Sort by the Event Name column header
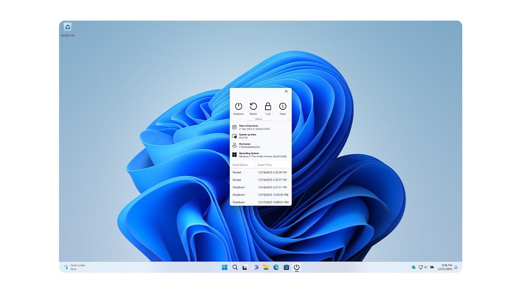Viewport: 521px width, 293px height. 243,165
